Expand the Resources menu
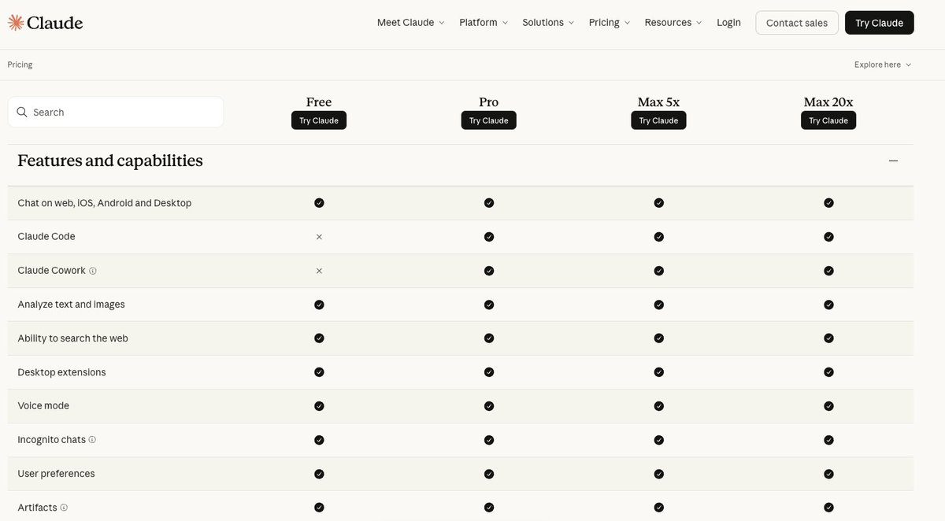 point(673,23)
